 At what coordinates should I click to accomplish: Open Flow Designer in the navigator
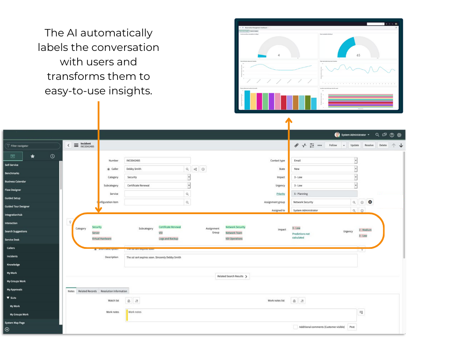coord(13,190)
